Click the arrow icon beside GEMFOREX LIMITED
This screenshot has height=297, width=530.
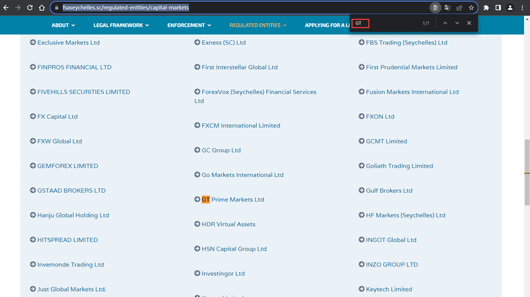(32, 166)
